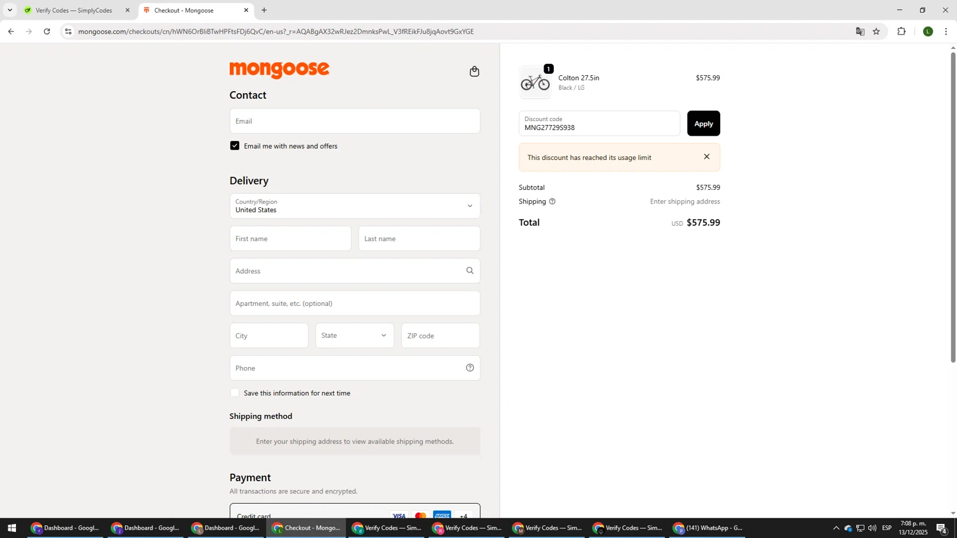Click the network icon in system tray

point(860,528)
